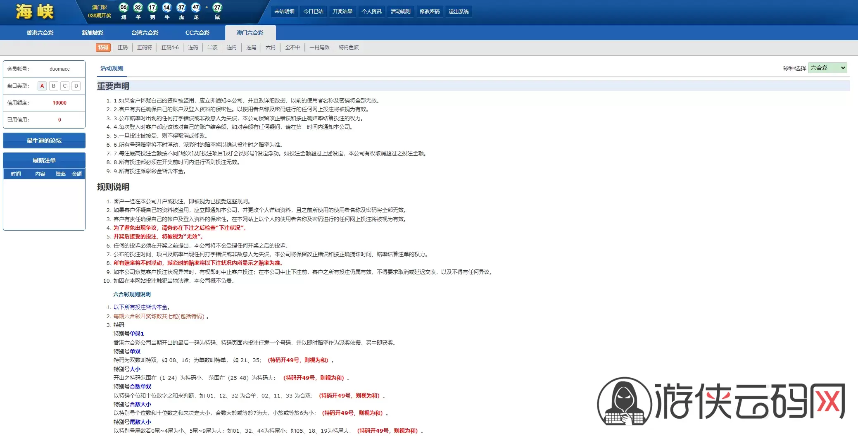Click the 海峡 site logo
This screenshot has width=858, height=436.
[x=35, y=12]
